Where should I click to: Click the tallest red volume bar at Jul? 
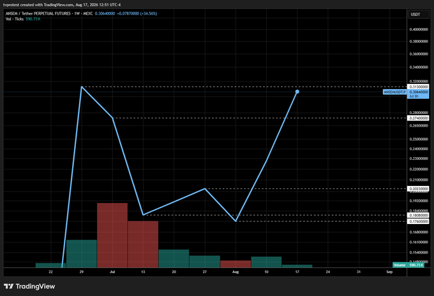(112, 236)
